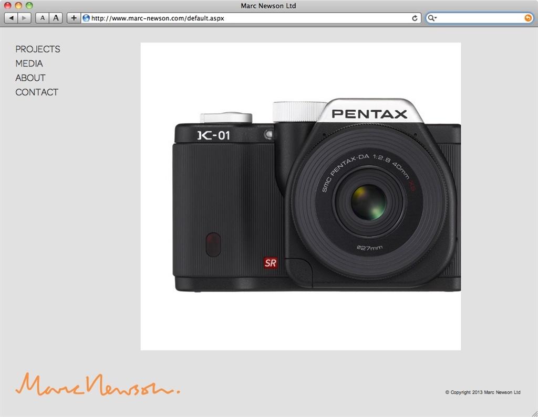This screenshot has width=538, height=417.
Task: Zoom the window with green button
Action: coord(29,5)
